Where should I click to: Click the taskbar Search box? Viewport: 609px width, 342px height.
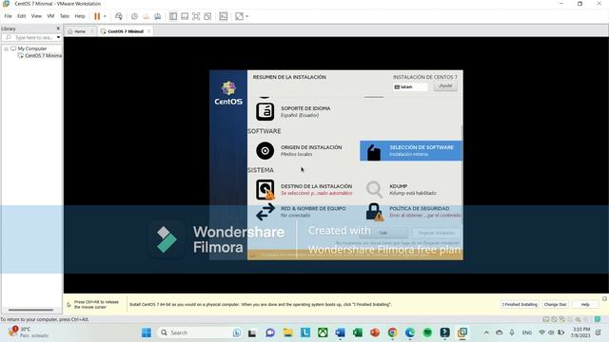200,332
